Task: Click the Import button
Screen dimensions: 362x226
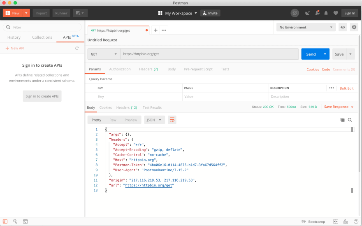Action: click(x=41, y=13)
